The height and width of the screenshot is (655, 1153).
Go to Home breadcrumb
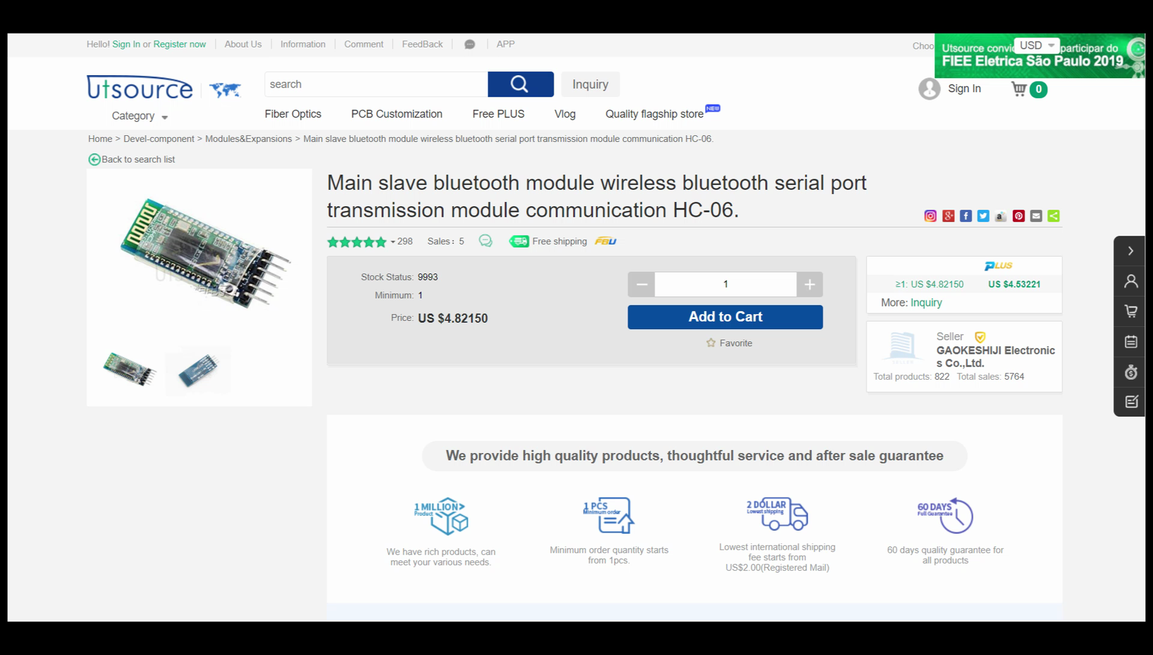[x=100, y=139]
